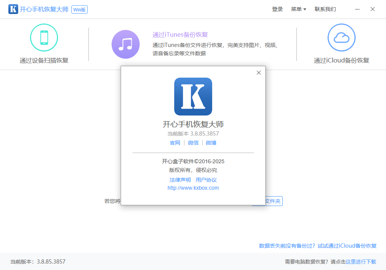The image size is (386, 270).
Task: Click 开心手机恢复大师 title bar name
Action: [x=44, y=9]
